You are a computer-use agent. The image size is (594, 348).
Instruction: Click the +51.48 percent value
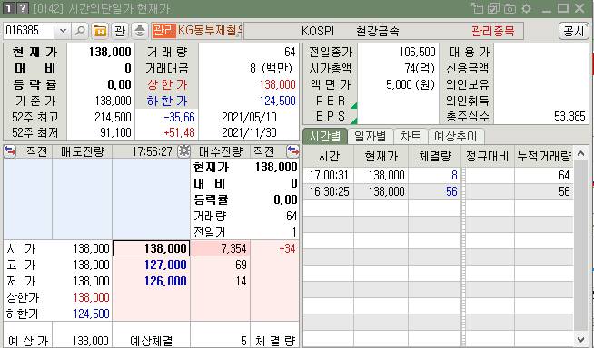(x=180, y=132)
